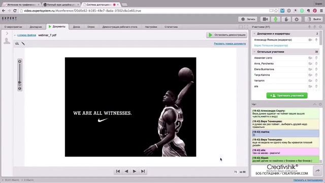Open the Статистика tab
Viewport: 325px width, 183px height.
coord(171,27)
